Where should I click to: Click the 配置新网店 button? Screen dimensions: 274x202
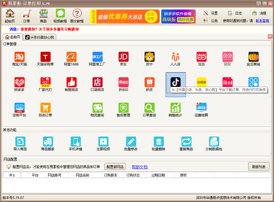tap(115, 167)
